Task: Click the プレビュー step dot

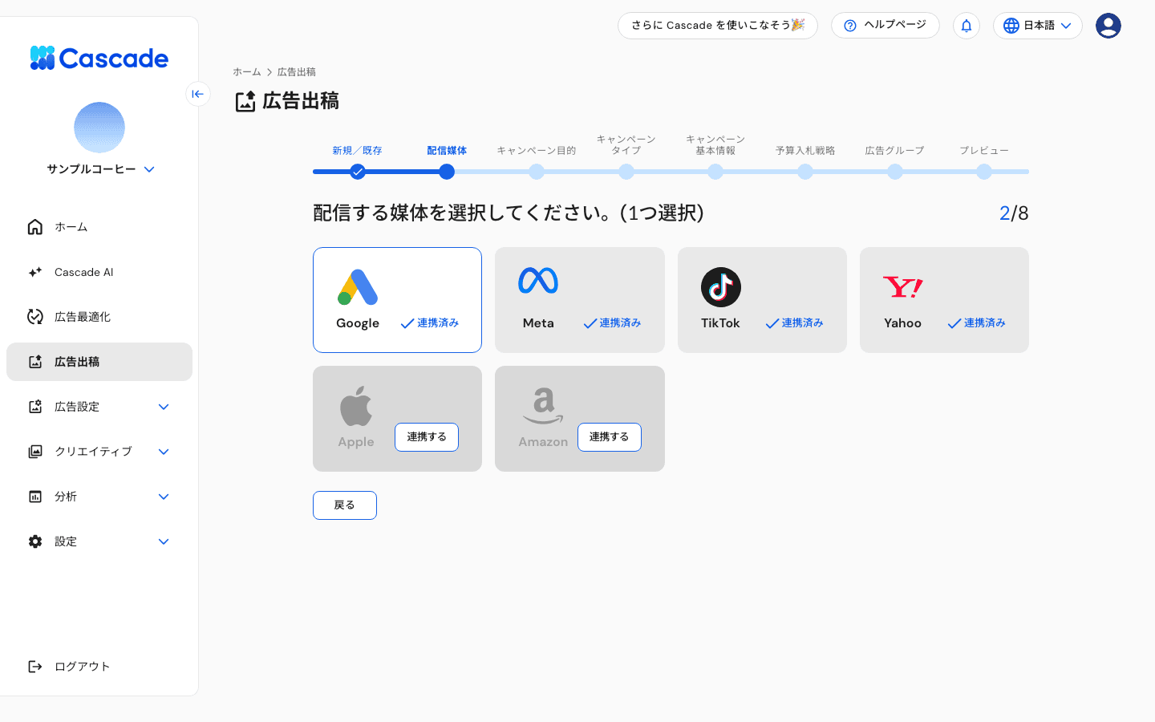Action: [984, 172]
